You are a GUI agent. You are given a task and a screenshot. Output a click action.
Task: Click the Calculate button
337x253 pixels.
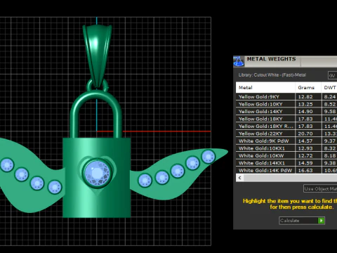pos(302,221)
